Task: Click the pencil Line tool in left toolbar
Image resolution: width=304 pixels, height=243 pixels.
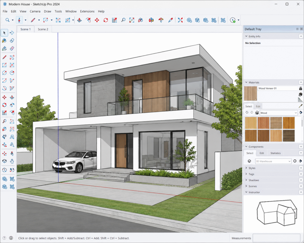Action: pos(4,57)
